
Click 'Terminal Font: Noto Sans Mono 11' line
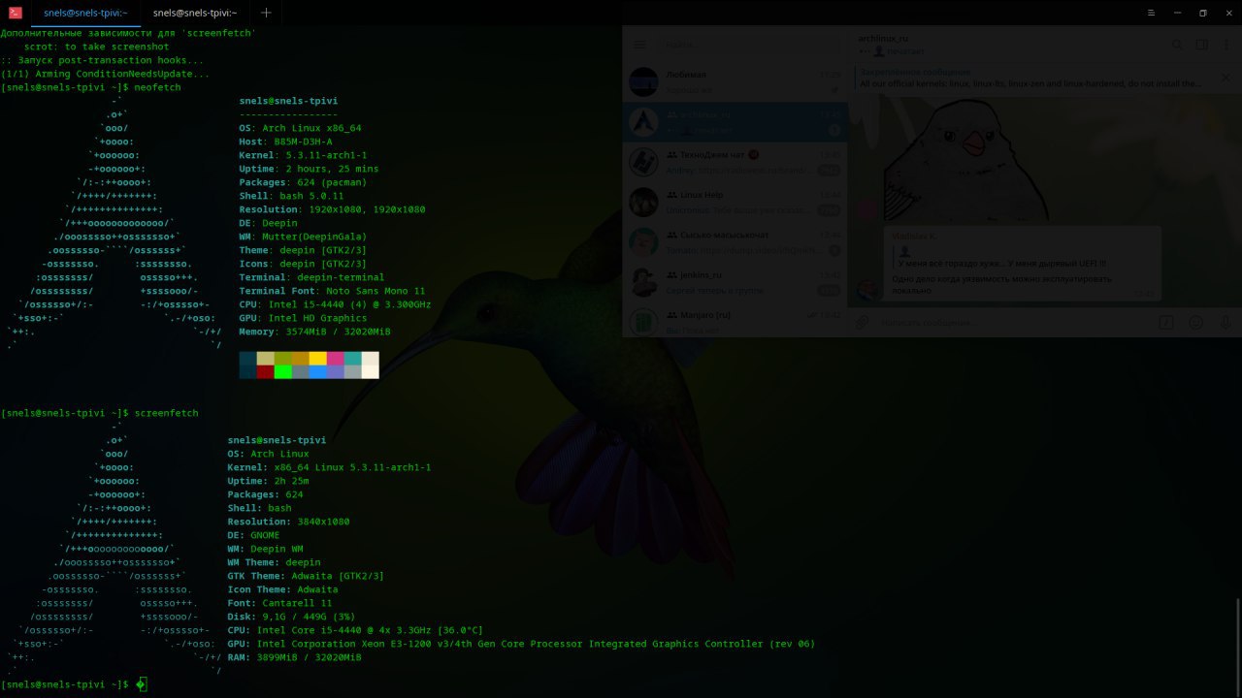pos(332,291)
